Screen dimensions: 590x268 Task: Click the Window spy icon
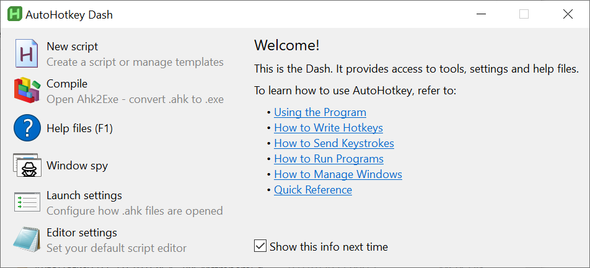(27, 166)
